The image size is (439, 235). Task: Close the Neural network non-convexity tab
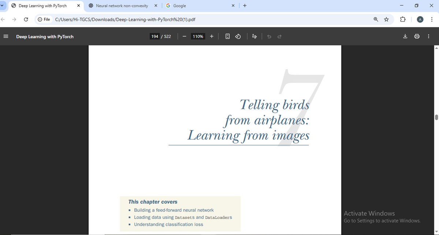[156, 5]
